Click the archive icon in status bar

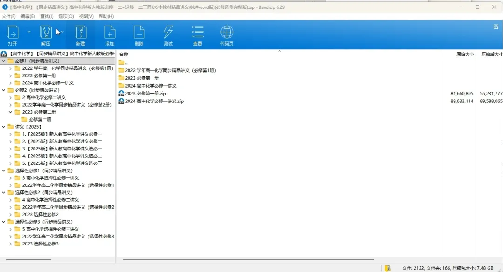[x=387, y=268]
